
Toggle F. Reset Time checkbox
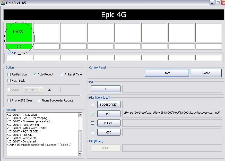(62, 74)
